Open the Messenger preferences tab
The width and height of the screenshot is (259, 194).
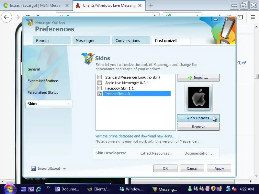91,40
